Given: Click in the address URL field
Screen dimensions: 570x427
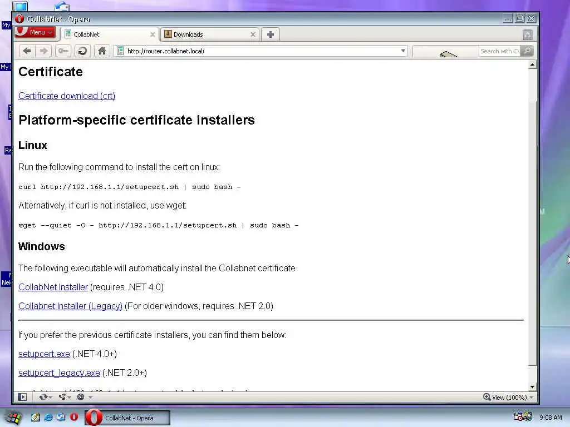Looking at the screenshot, I should coord(262,51).
